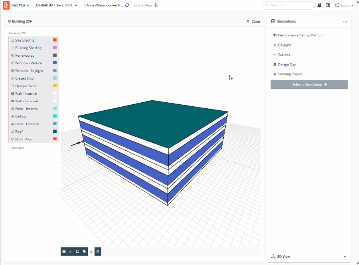Open the Test Plus dropdown
359x265 pixels.
(21, 5)
